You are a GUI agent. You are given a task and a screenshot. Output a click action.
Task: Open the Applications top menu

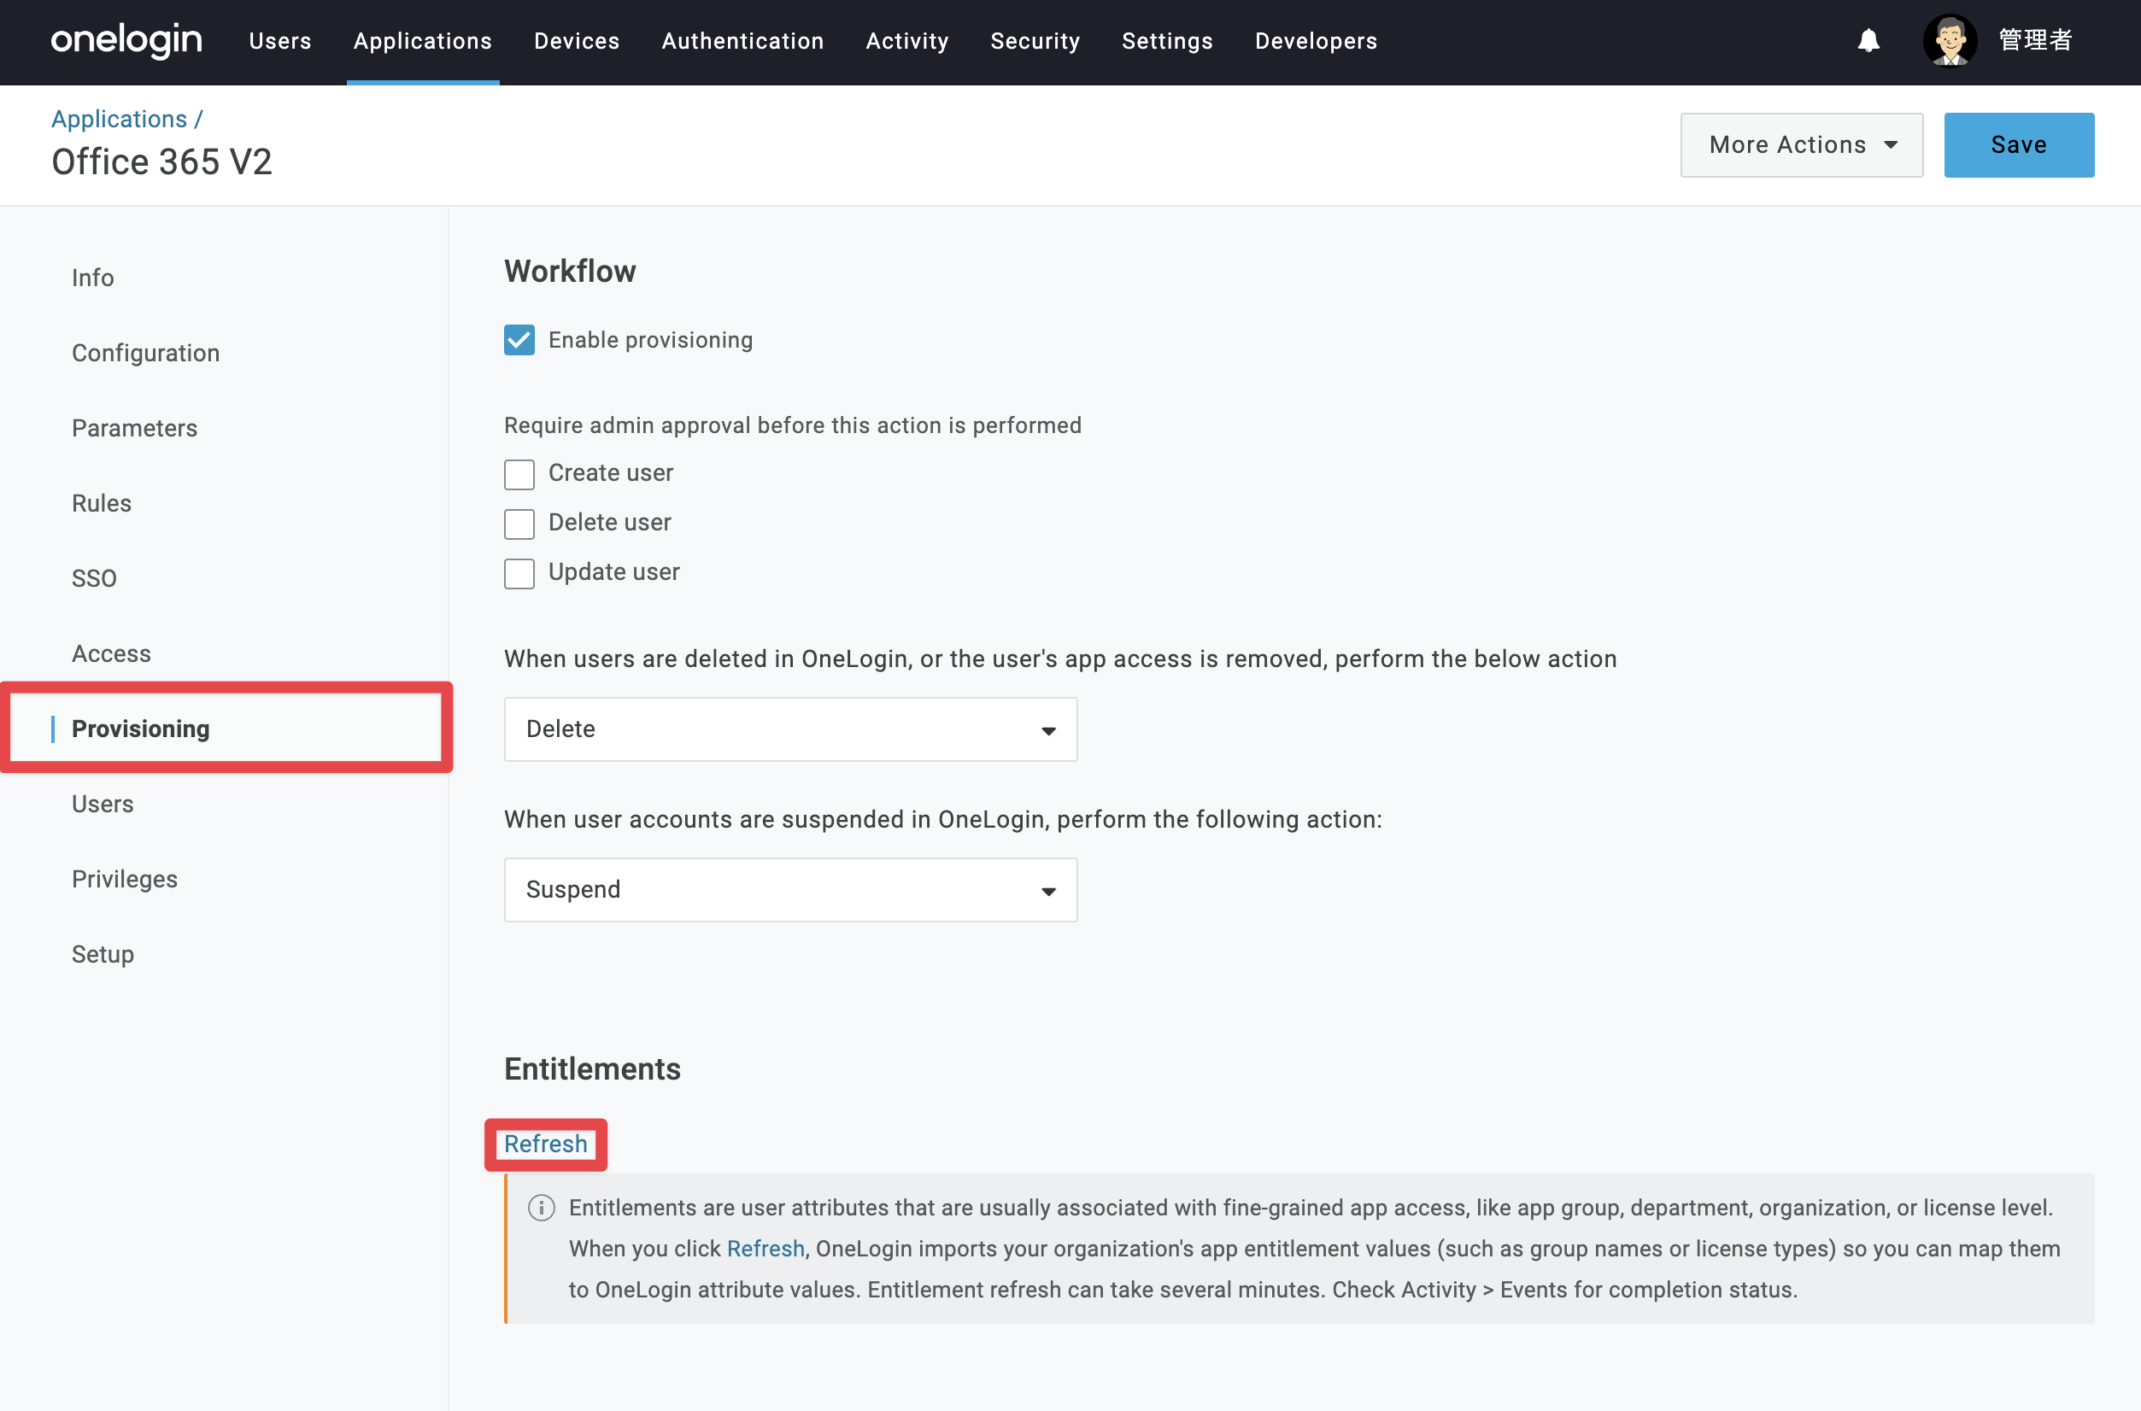click(423, 41)
